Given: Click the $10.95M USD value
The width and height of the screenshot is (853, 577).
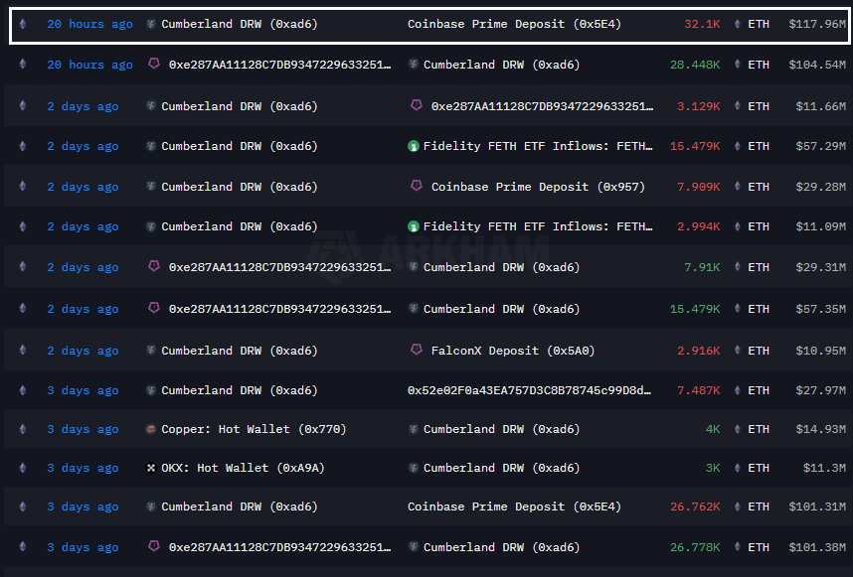Looking at the screenshot, I should [x=821, y=351].
